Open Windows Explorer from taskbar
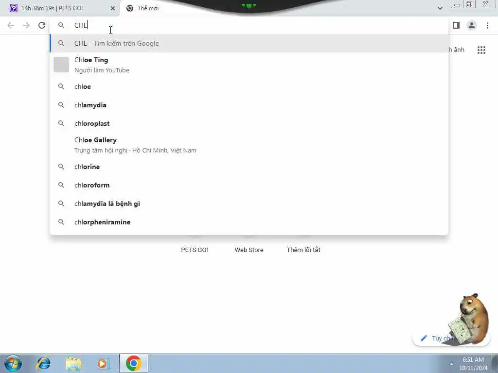The height and width of the screenshot is (373, 498). [74, 363]
